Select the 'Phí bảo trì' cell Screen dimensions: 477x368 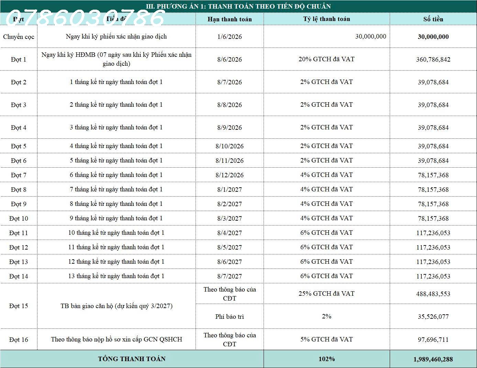[x=230, y=316]
